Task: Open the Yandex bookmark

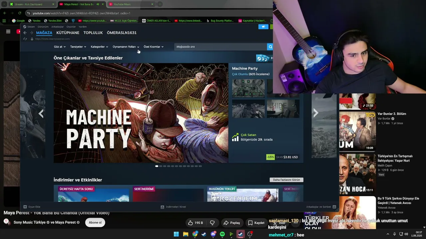Action: (x=35, y=21)
